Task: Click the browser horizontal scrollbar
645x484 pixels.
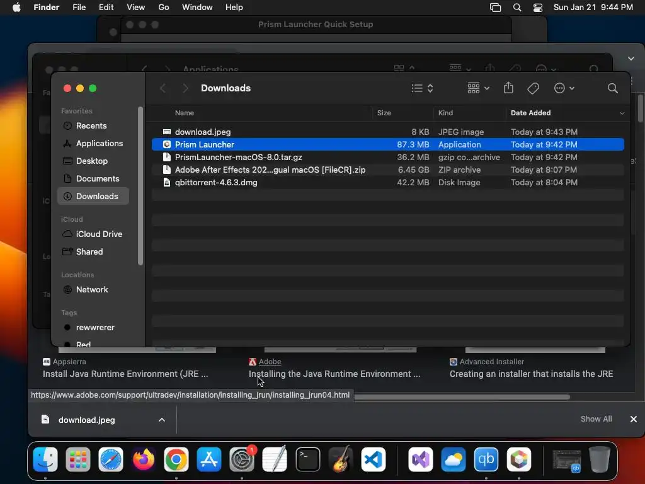Action: tap(462, 397)
